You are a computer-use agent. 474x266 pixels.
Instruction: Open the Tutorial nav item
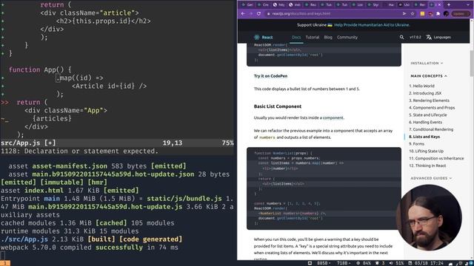tap(313, 38)
